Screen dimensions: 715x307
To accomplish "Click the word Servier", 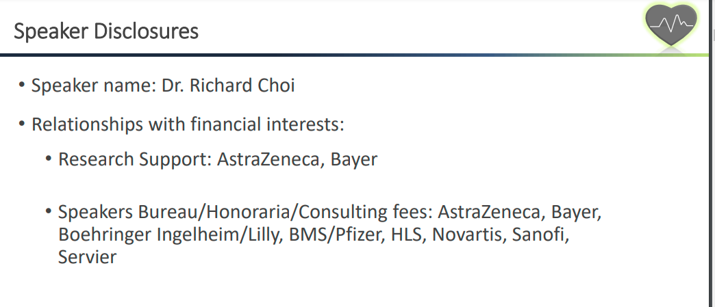I will pos(87,258).
